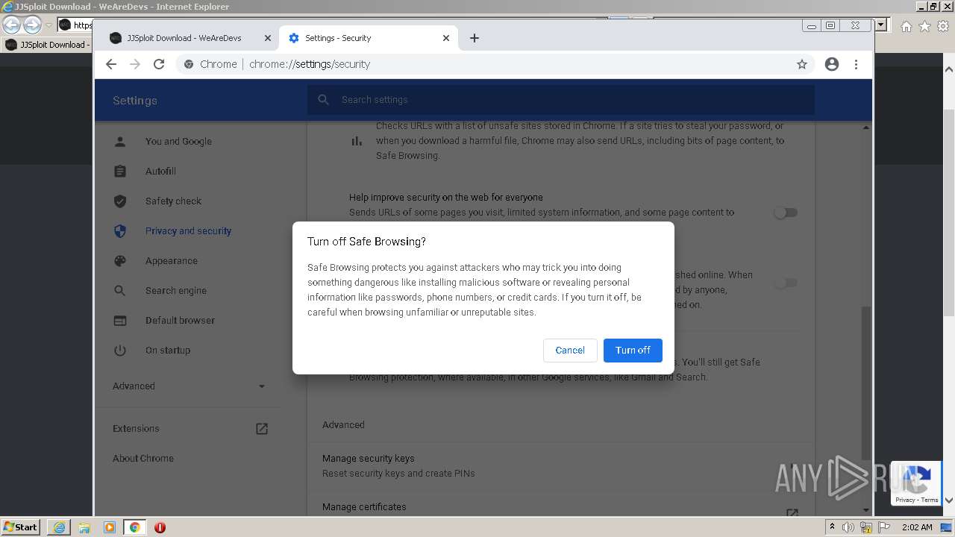Image resolution: width=955 pixels, height=537 pixels.
Task: Select the Settings - Security tab
Action: [x=369, y=38]
